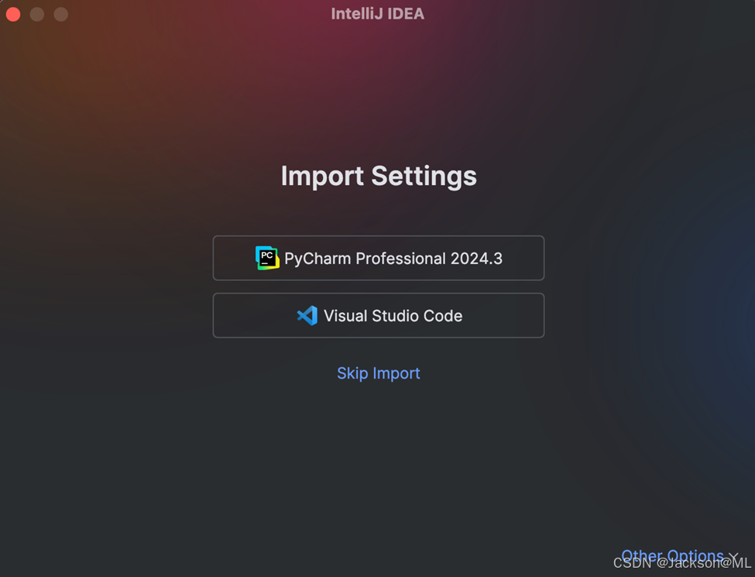Skip Import of settings
The height and width of the screenshot is (577, 755).
click(x=379, y=373)
